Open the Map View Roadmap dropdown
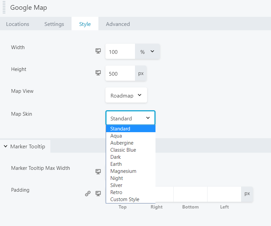Screen dimensions: 271x226 [126, 96]
